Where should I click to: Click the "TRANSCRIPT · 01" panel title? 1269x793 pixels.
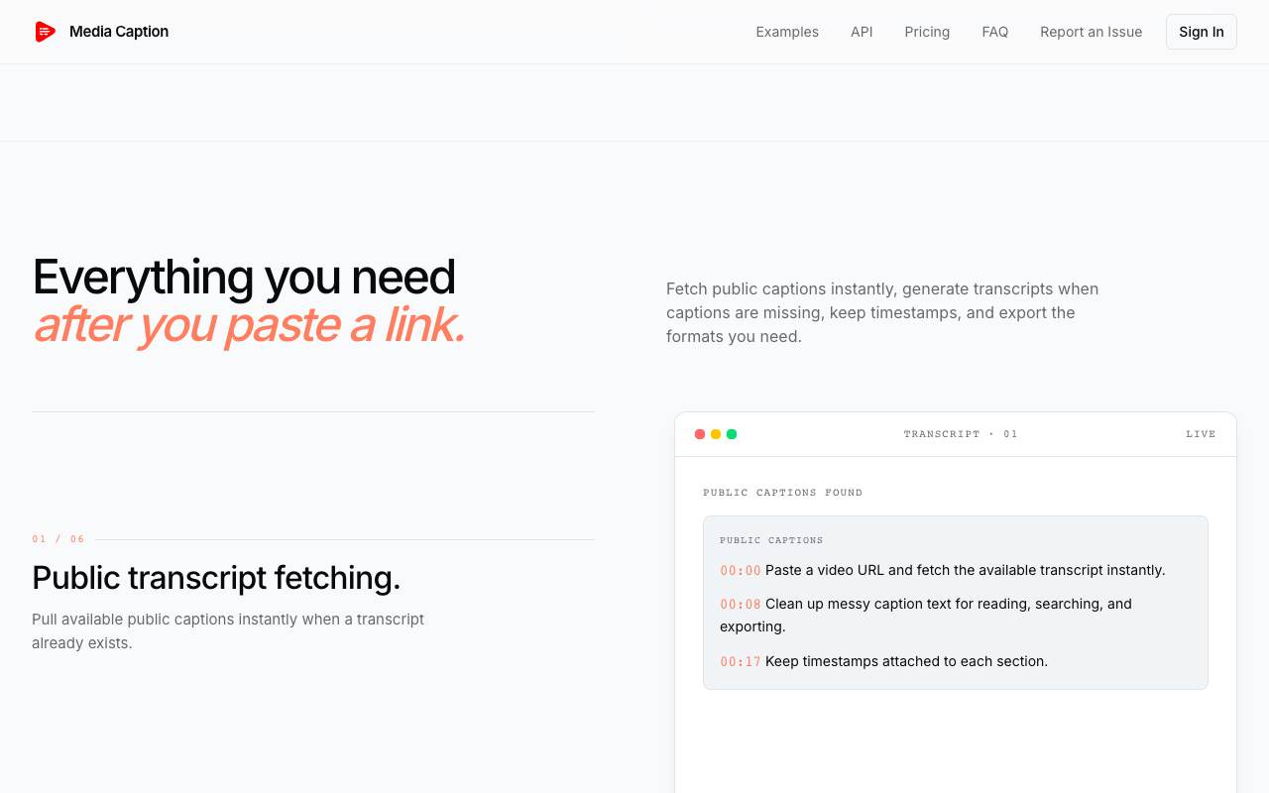[x=961, y=434]
